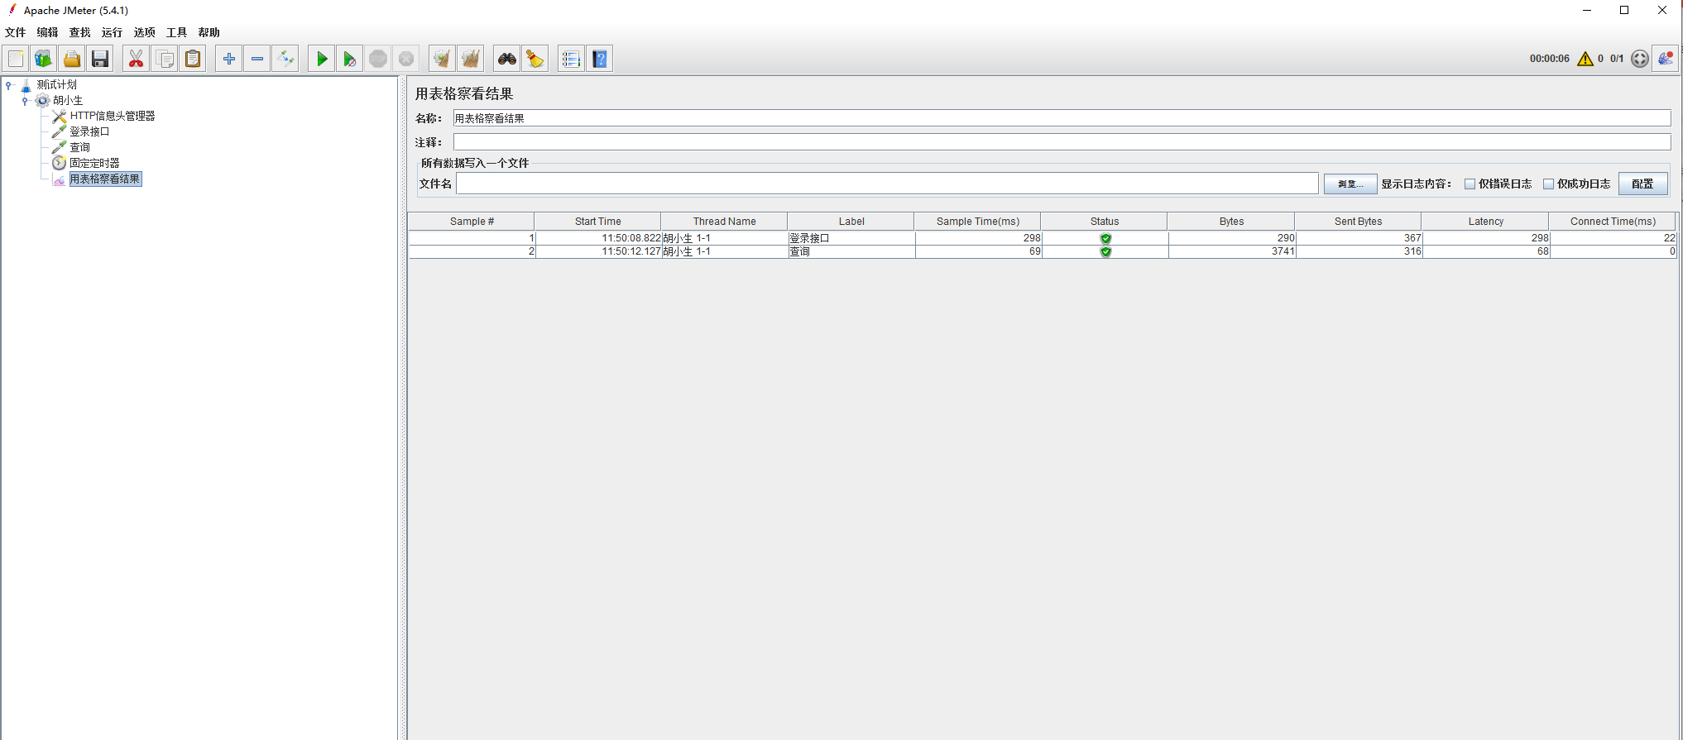Enable the 仅成功日志 checkbox
The image size is (1683, 740).
tap(1548, 184)
